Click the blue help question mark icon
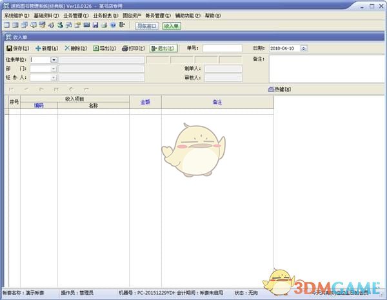 point(113,25)
